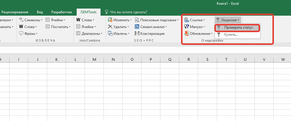Open the Поисковые подсказки dropdown
Viewport: 291px width, 121px height.
[178, 20]
